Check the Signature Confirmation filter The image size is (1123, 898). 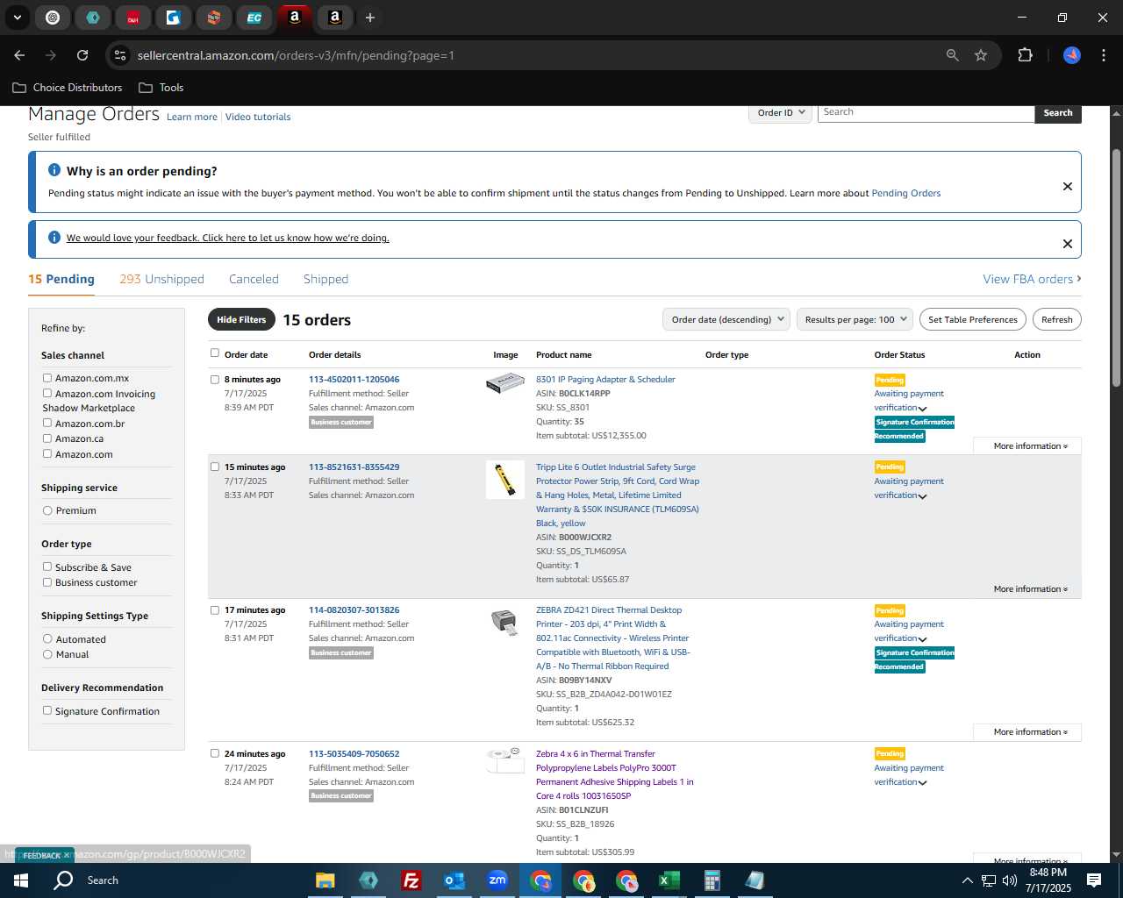tap(47, 710)
